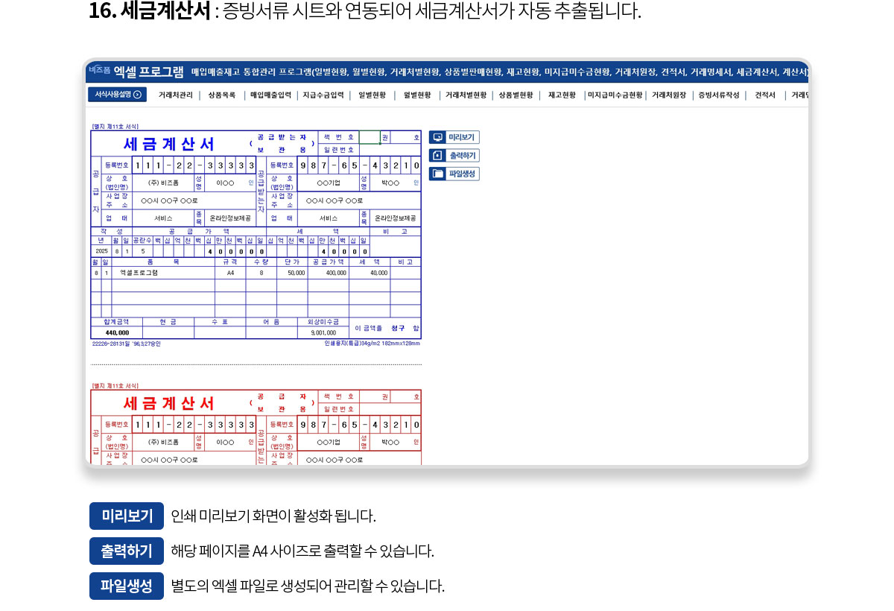This screenshot has height=611, width=894.
Task: Click the blue 출력하기 legend badge
Action: 127,551
